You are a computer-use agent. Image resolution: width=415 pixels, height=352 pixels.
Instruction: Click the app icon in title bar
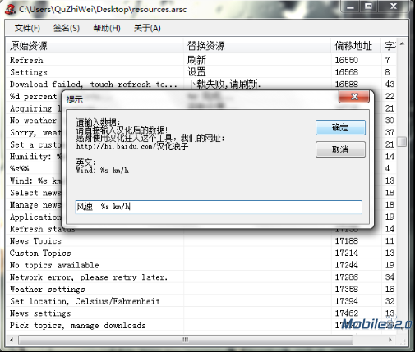(x=10, y=9)
